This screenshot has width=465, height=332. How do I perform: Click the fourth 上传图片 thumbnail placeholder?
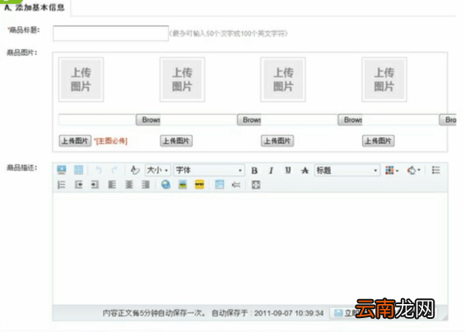(384, 80)
